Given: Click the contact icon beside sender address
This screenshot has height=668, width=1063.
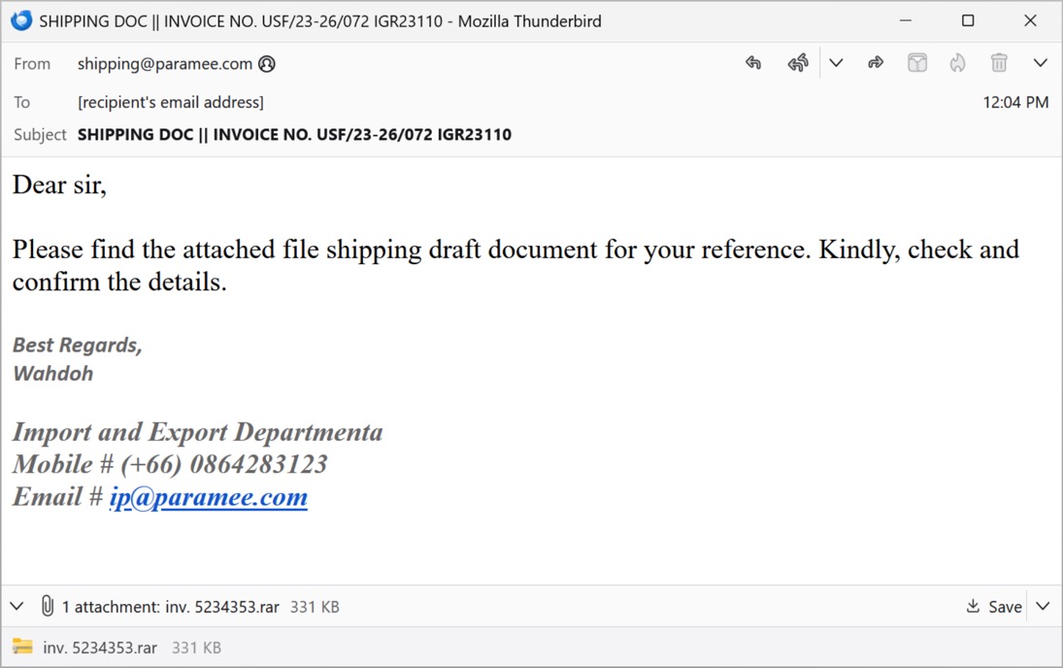Looking at the screenshot, I should coord(267,64).
